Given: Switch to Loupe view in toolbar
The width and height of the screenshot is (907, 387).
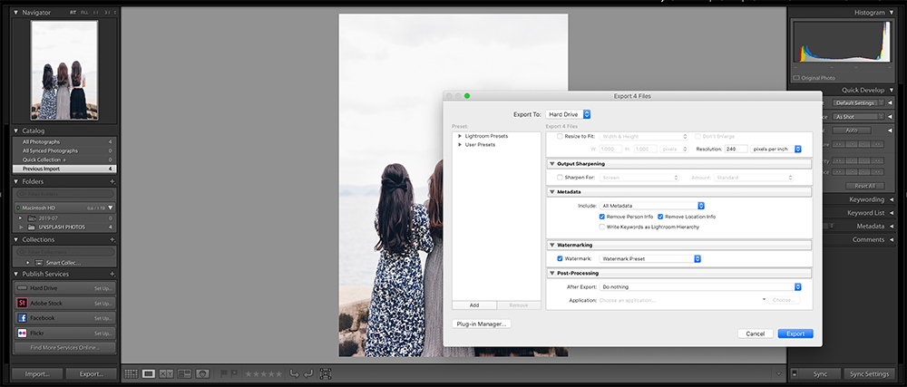Looking at the screenshot, I should click(149, 373).
